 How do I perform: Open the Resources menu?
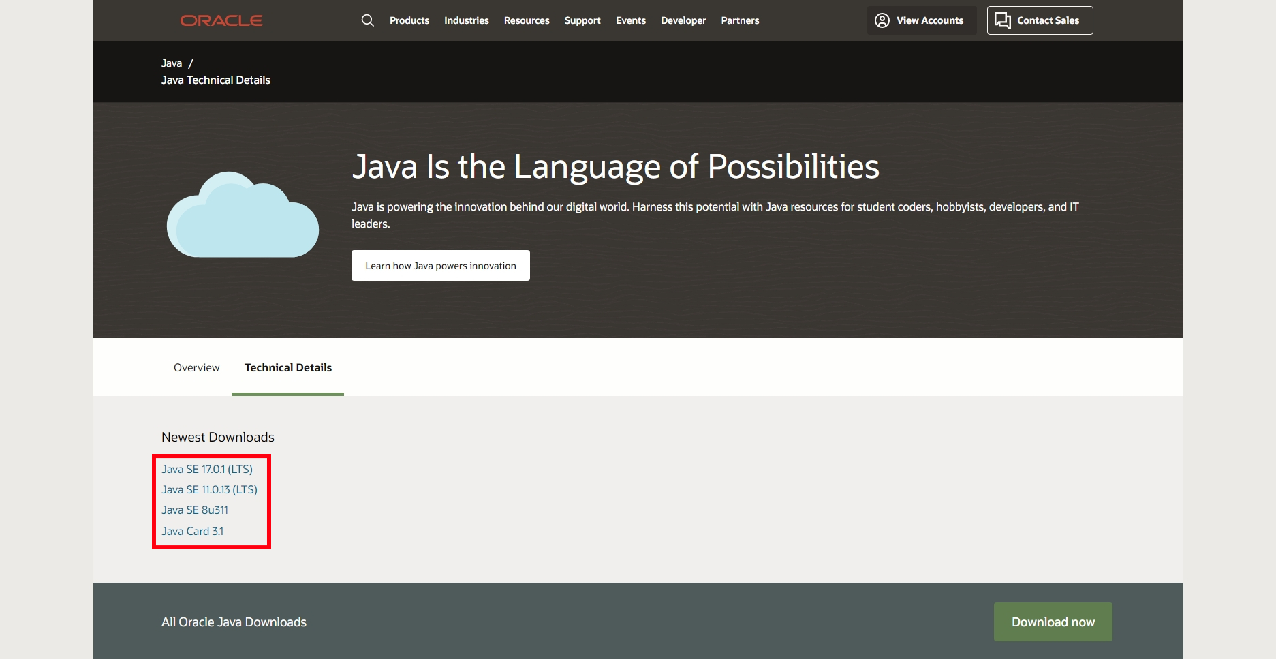[527, 20]
